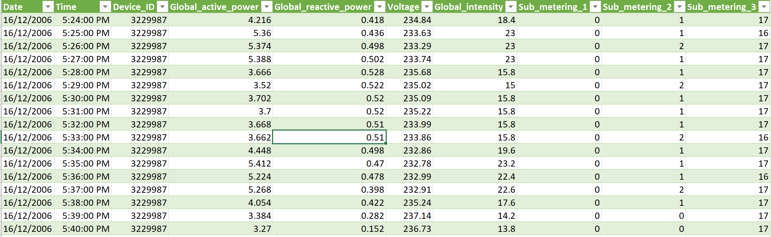Select voltage value 233.29
The height and width of the screenshot is (237, 771).
[409, 46]
